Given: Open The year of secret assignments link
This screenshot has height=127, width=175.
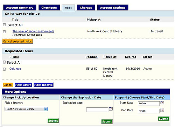Looking at the screenshot, I should (33, 31).
